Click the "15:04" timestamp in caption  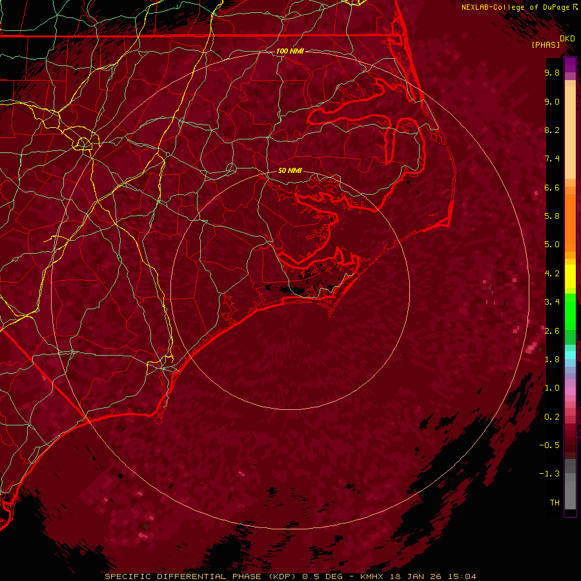tap(462, 576)
